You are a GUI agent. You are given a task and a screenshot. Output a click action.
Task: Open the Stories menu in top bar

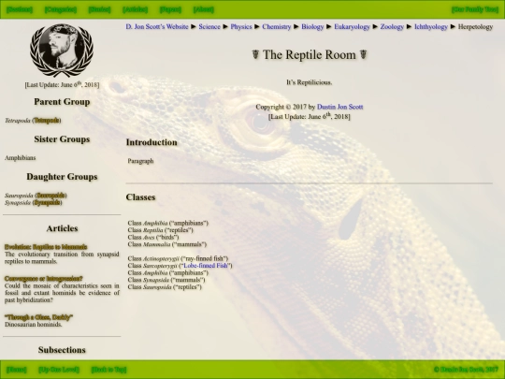click(99, 9)
